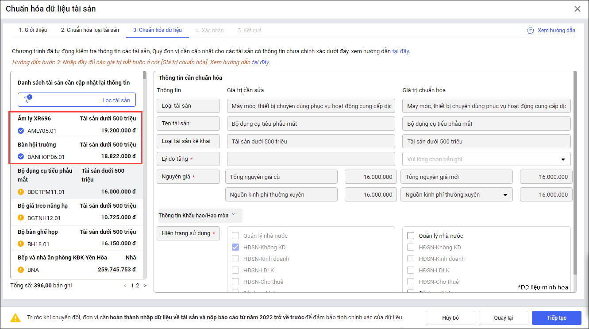Open the Lý do tăng record dropdown
The width and height of the screenshot is (589, 329).
(x=563, y=159)
